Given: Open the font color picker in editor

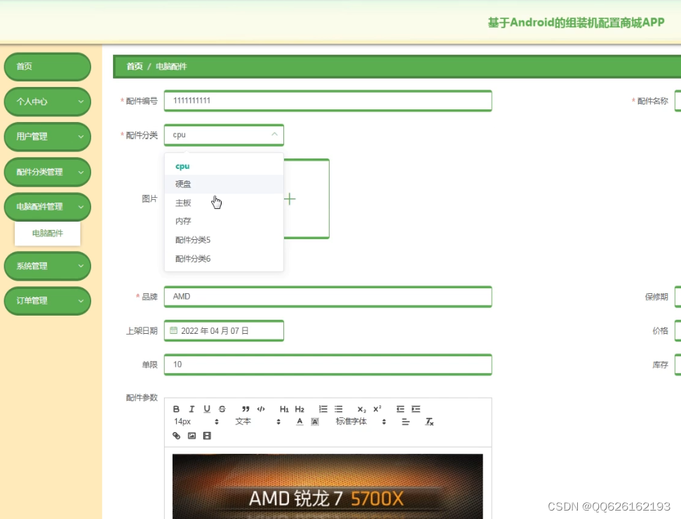Looking at the screenshot, I should pyautogui.click(x=299, y=421).
